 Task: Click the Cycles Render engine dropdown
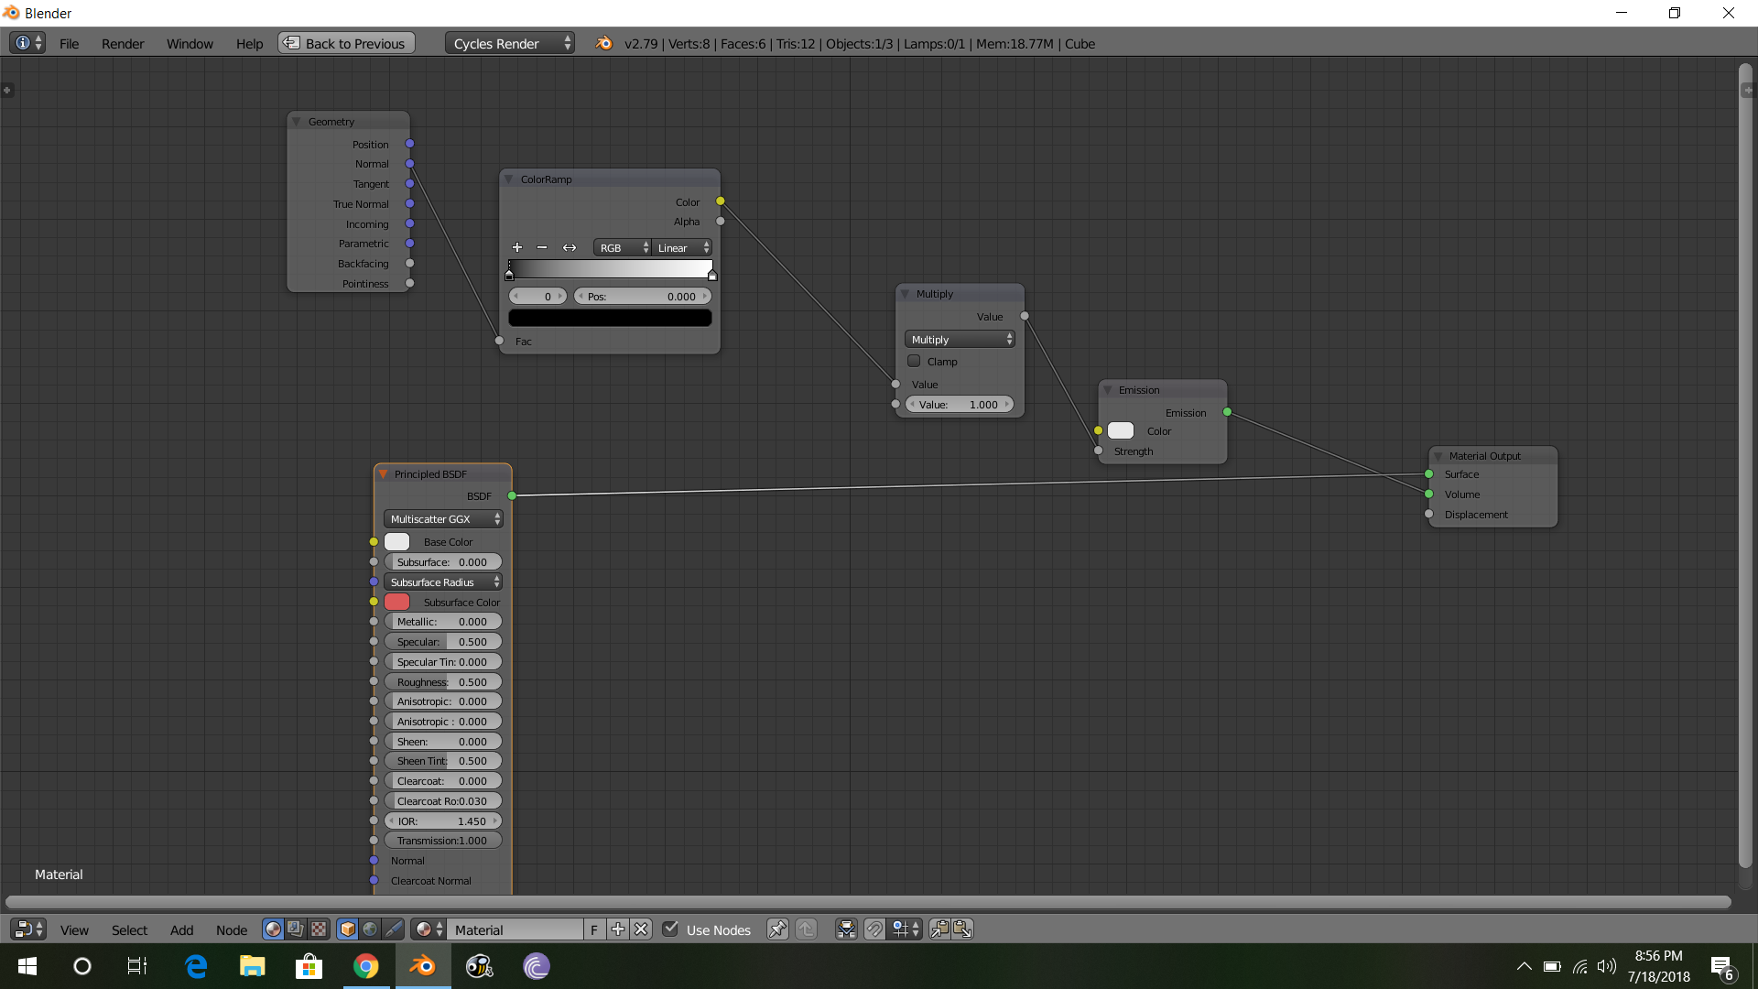point(507,43)
